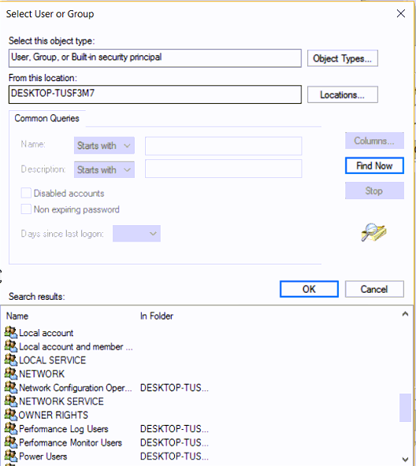Click the icon beside the NETWORK entry
Image resolution: width=416 pixels, height=466 pixels.
[x=11, y=373]
